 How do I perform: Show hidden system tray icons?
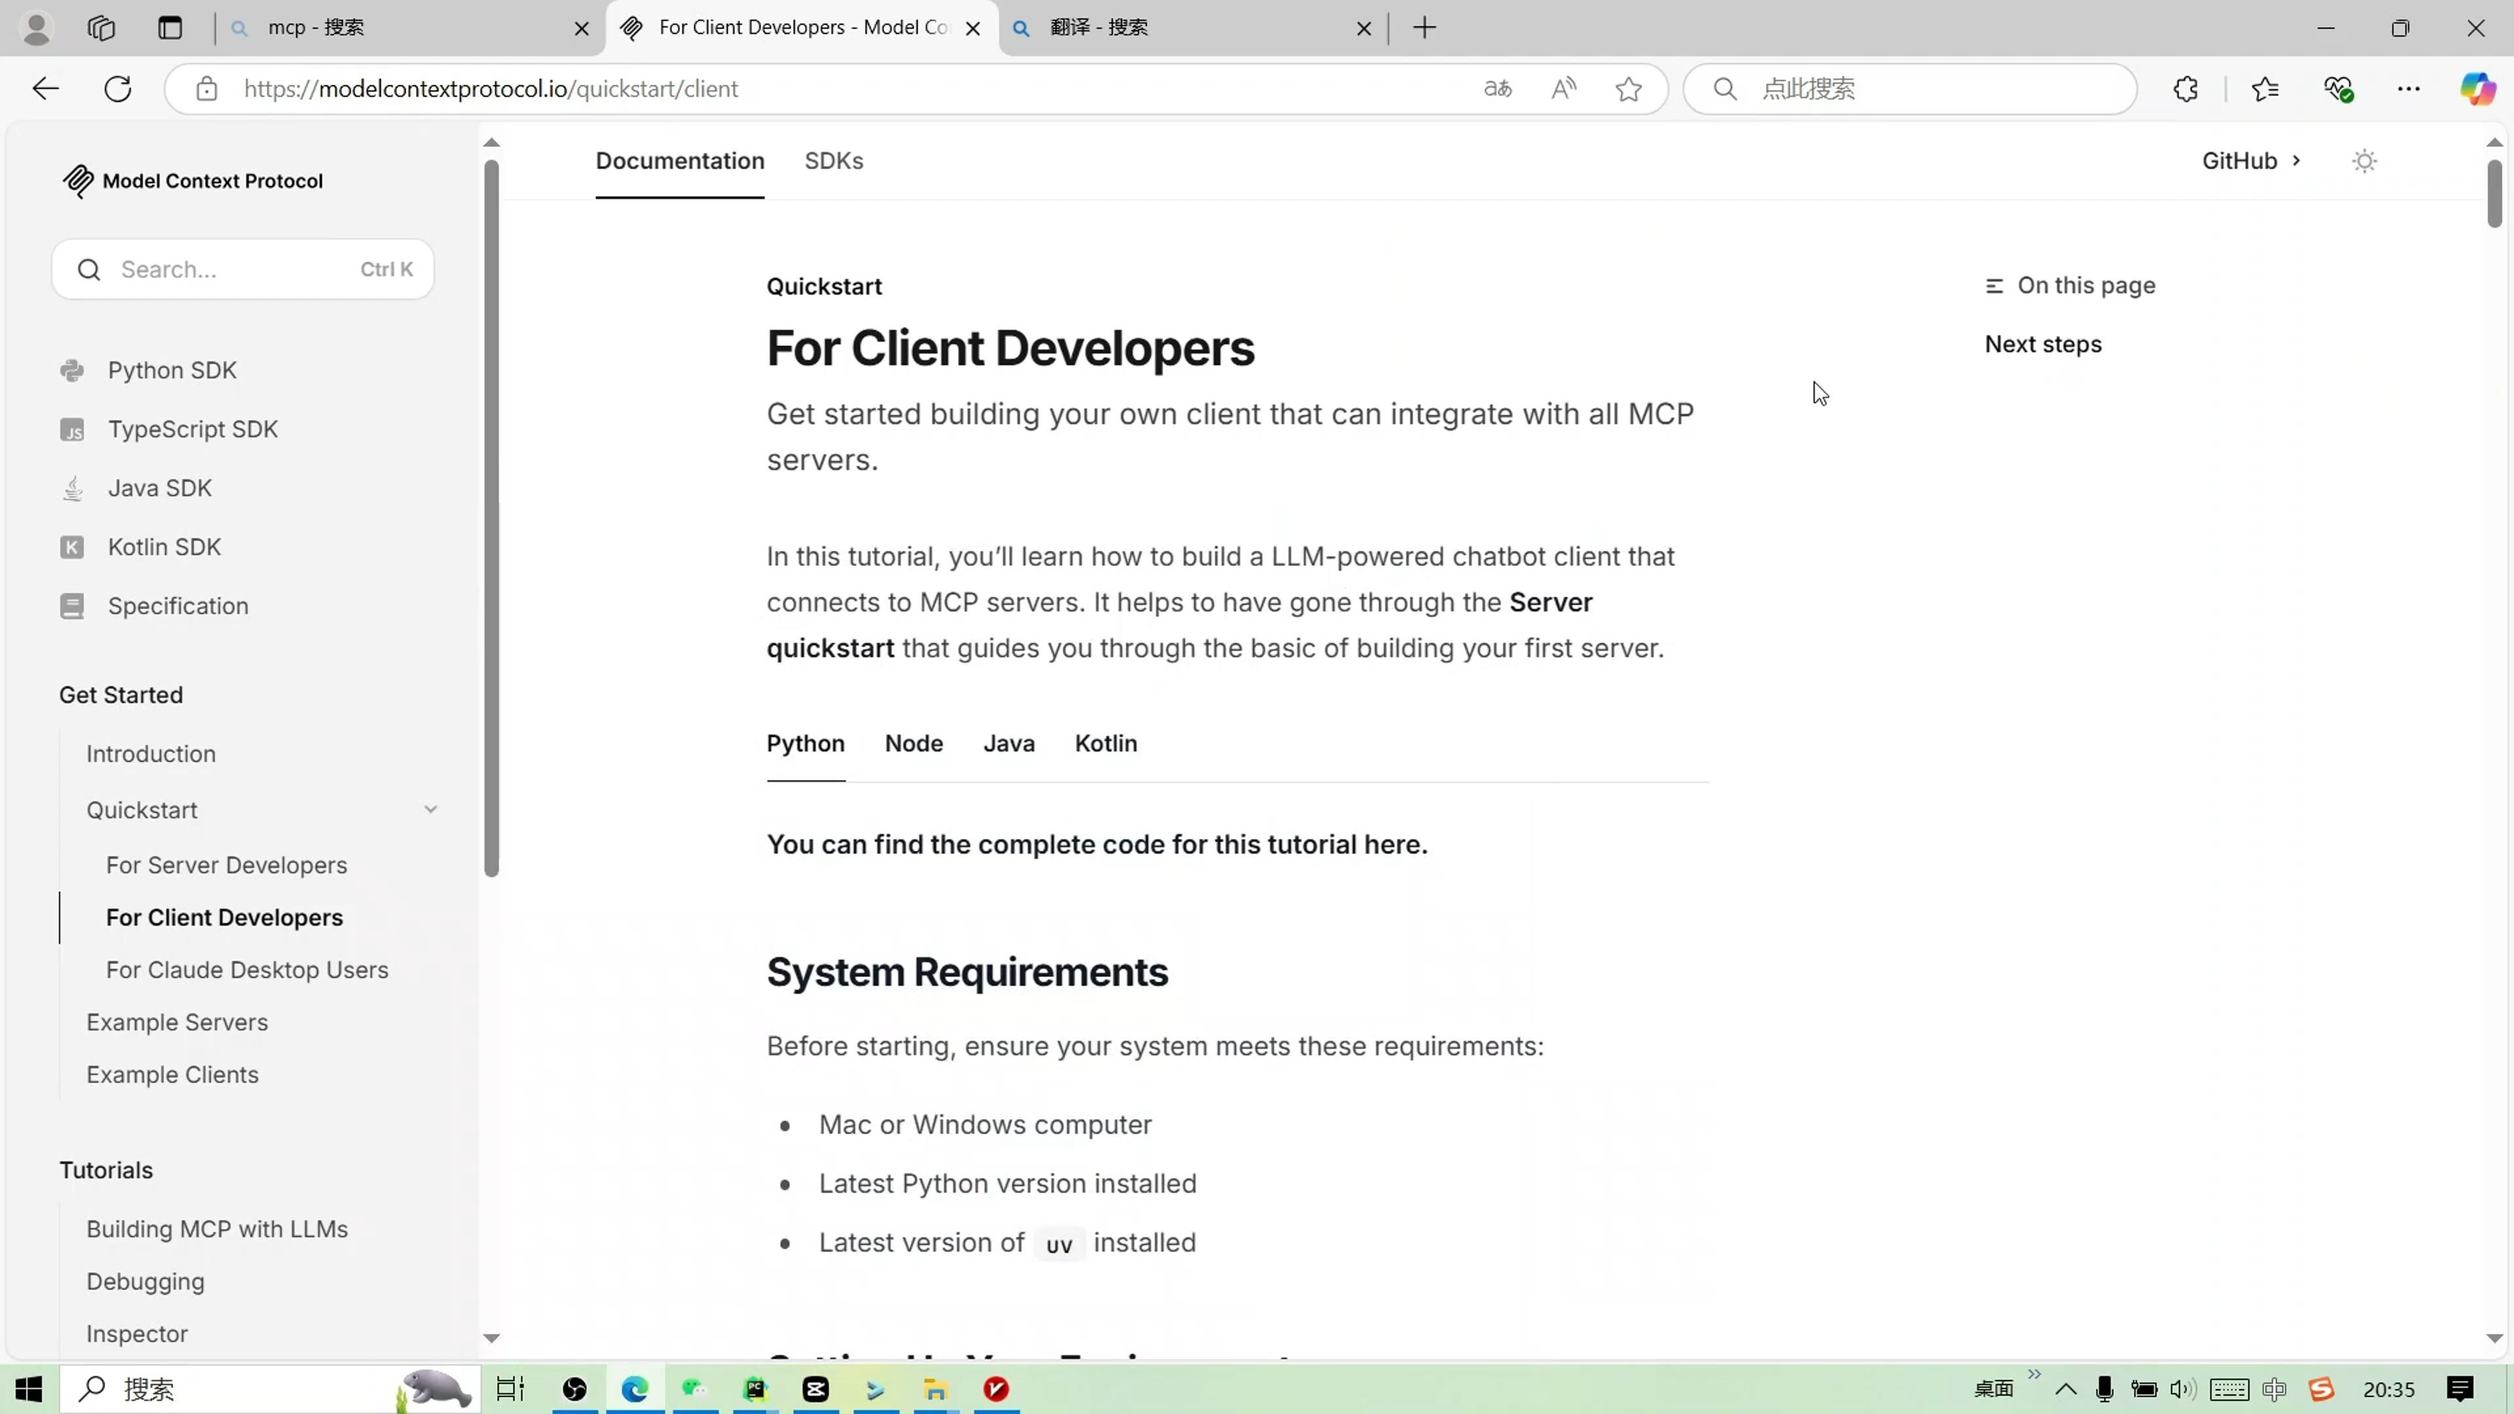coord(2065,1390)
